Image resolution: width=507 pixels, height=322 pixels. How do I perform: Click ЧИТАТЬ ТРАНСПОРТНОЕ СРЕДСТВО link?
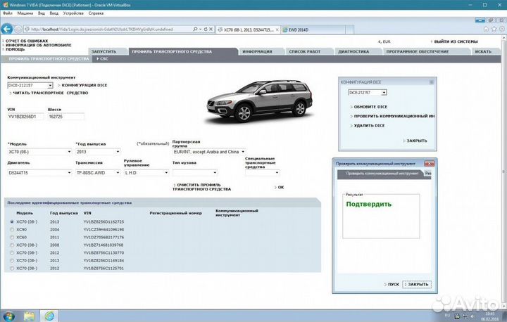point(50,93)
